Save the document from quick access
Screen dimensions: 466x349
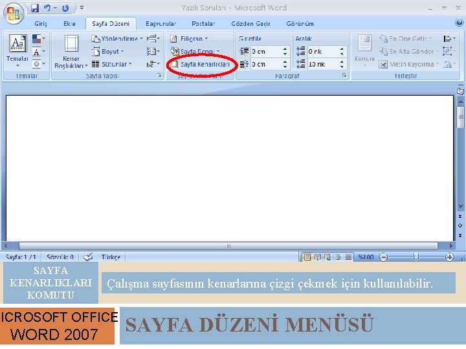[35, 8]
